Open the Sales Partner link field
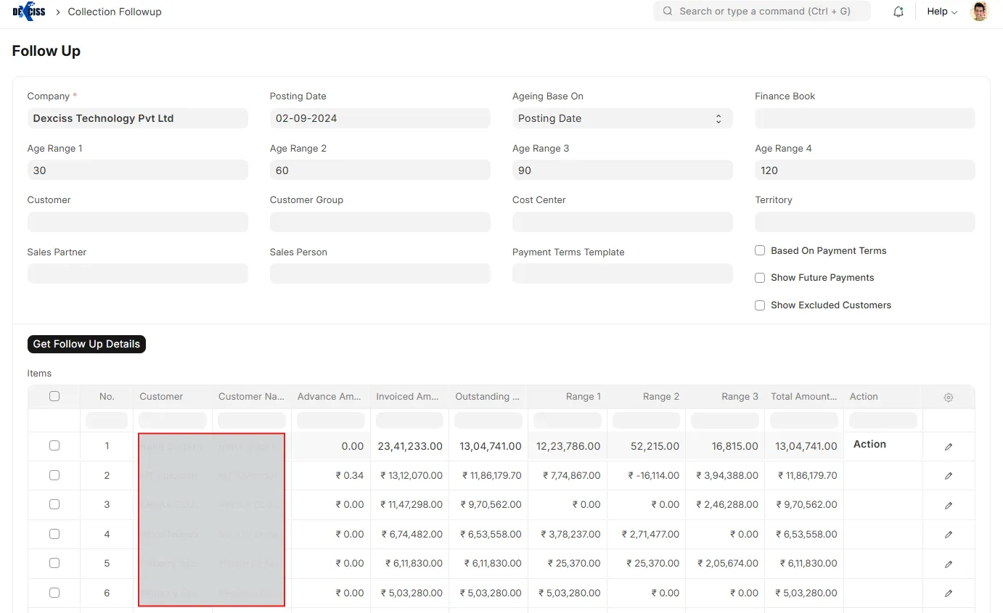The width and height of the screenshot is (1003, 613). 138,273
